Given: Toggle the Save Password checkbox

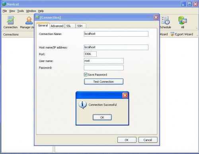Looking at the screenshot, I should coord(86,74).
